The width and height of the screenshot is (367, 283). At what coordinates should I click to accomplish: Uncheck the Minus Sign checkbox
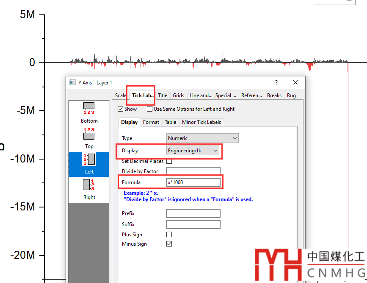169,244
